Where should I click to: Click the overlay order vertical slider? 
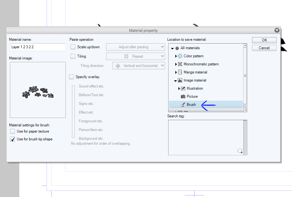tap(73, 112)
